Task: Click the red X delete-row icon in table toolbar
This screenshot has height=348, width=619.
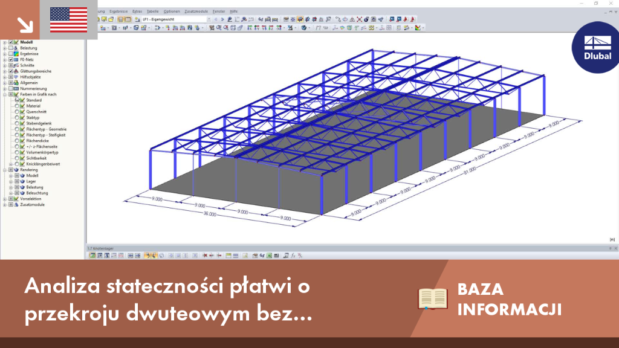Action: [205, 256]
